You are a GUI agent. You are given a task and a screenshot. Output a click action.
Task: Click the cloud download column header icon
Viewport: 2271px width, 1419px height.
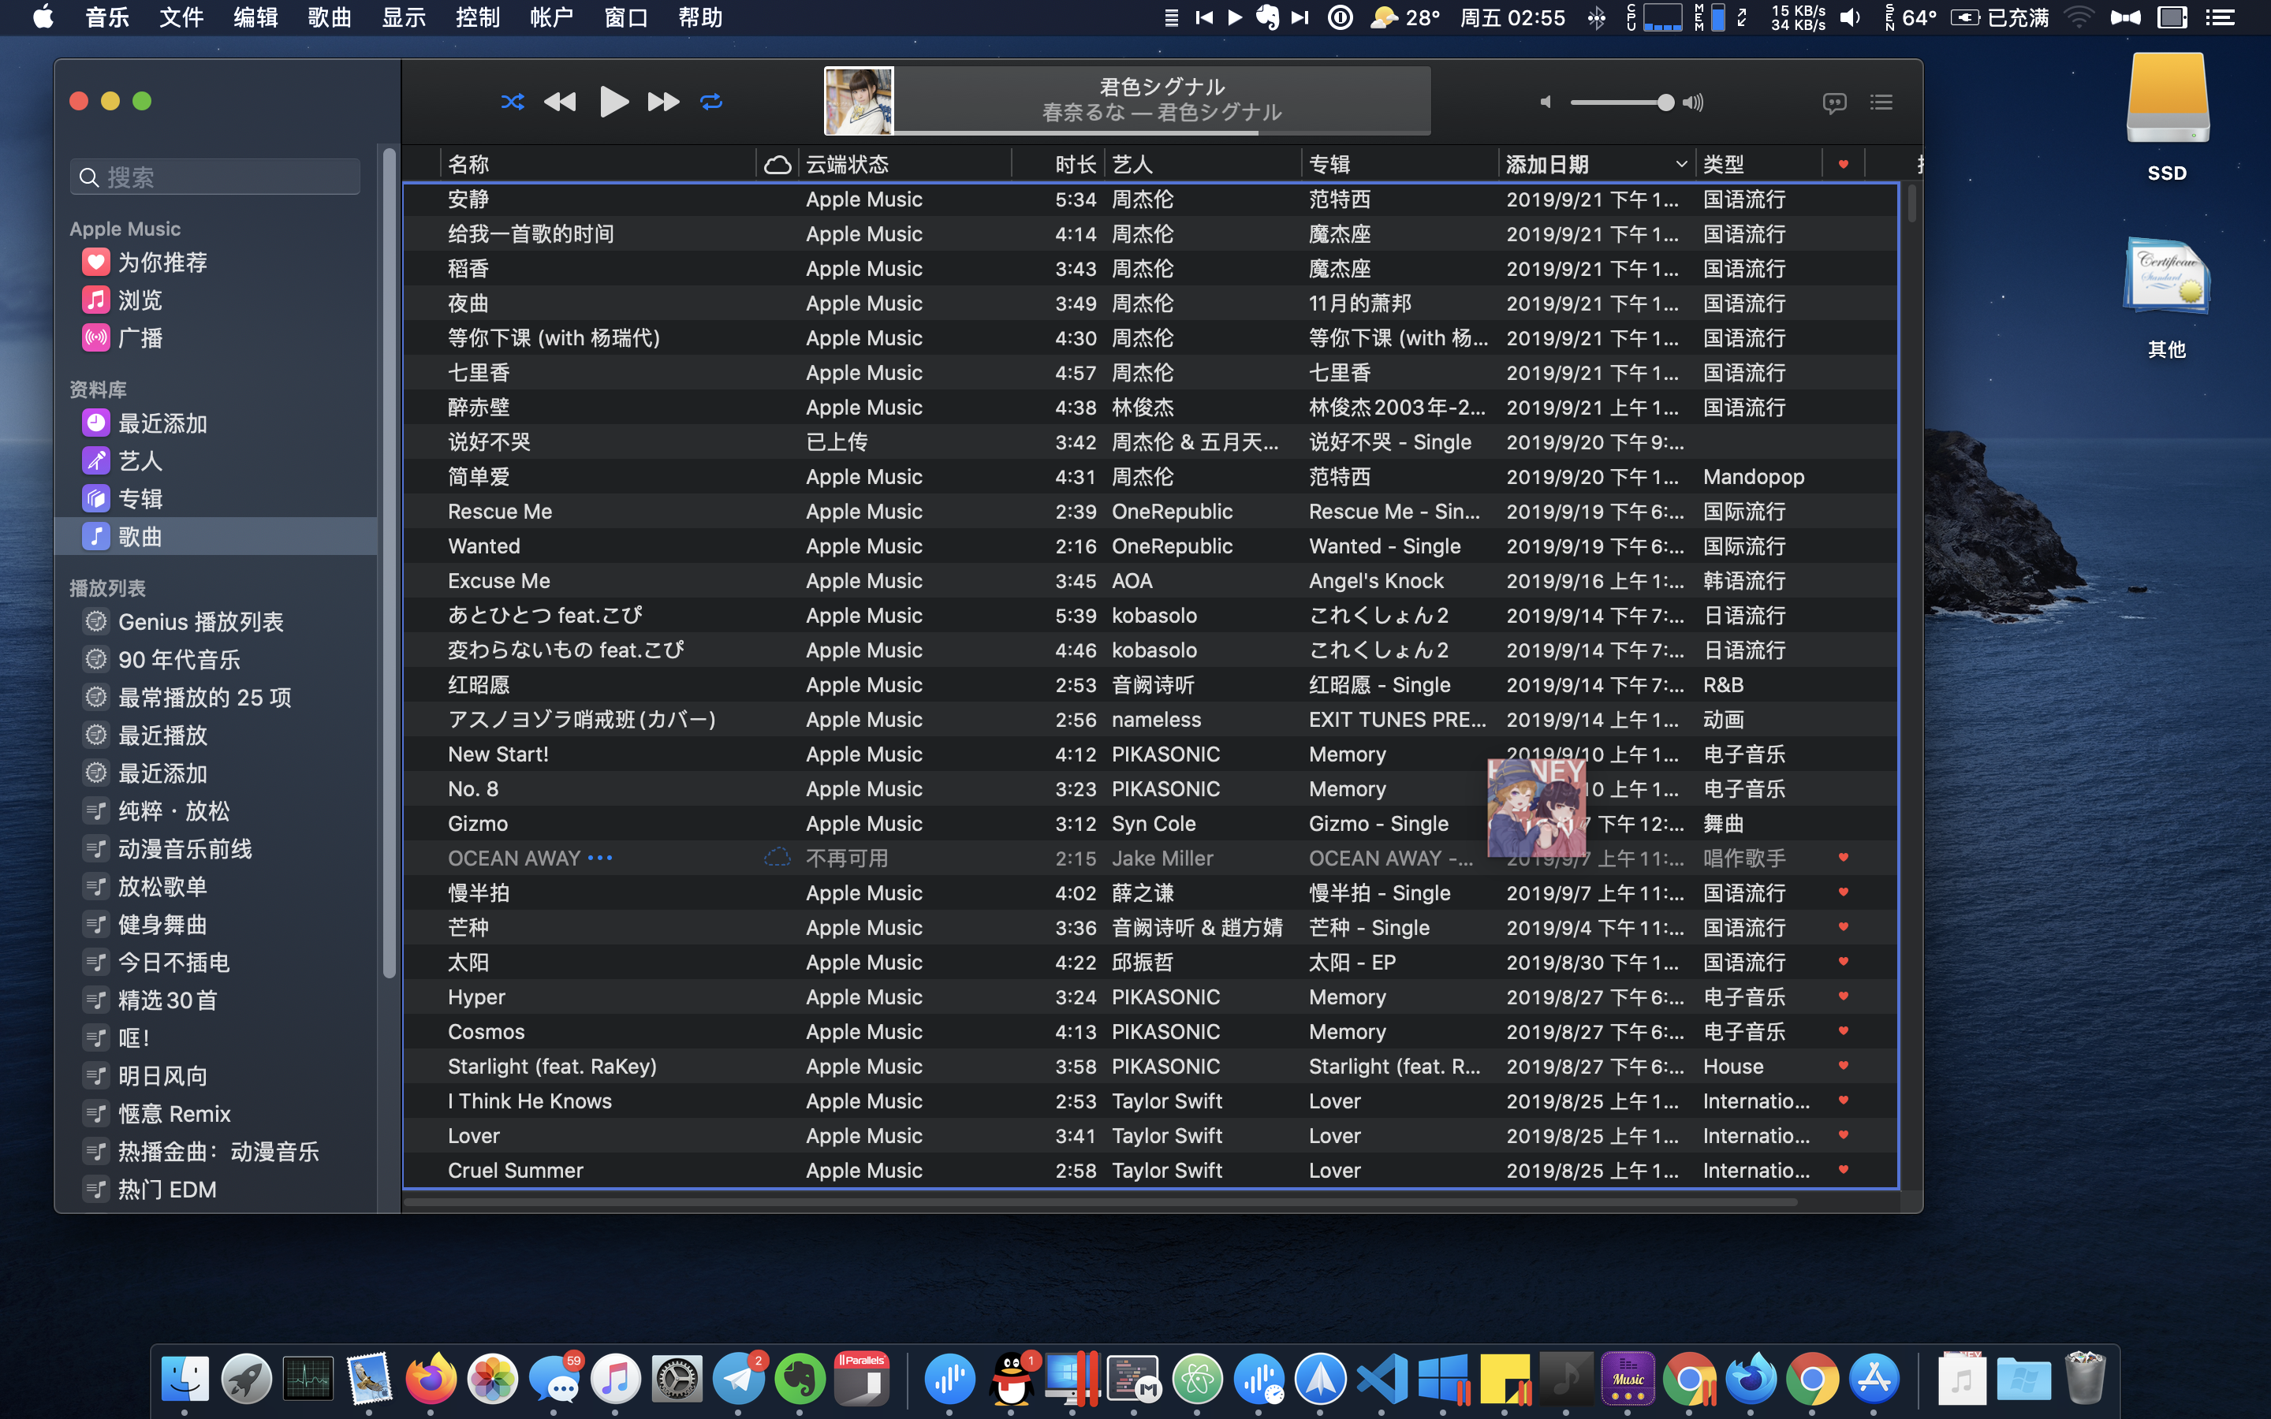click(777, 166)
